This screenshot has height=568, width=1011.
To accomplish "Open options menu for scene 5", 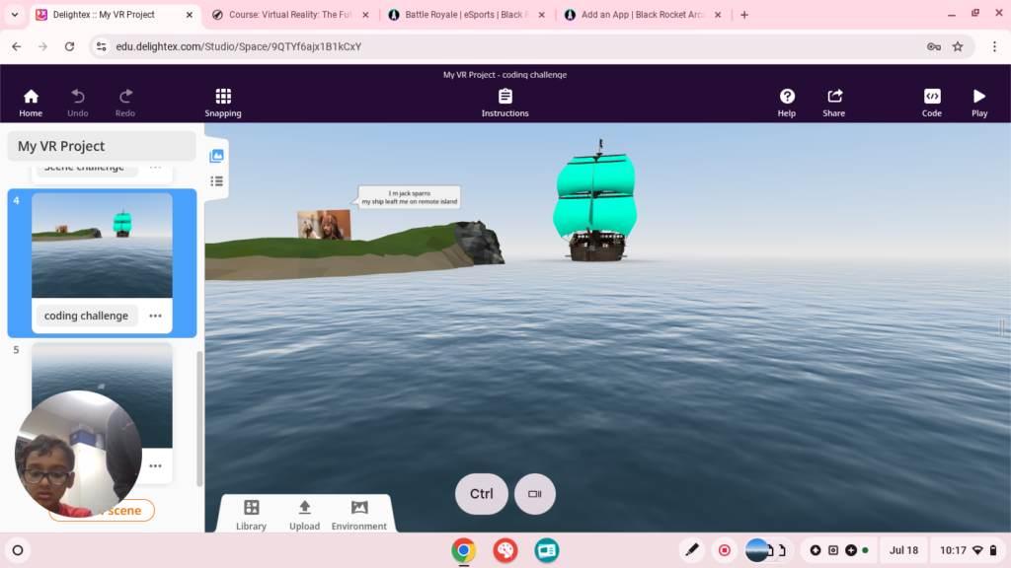I will coord(155,465).
